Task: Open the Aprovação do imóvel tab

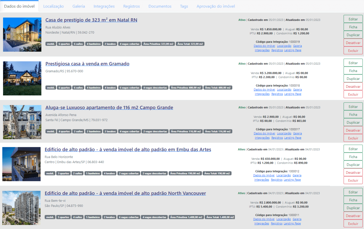Action: pyautogui.click(x=216, y=6)
